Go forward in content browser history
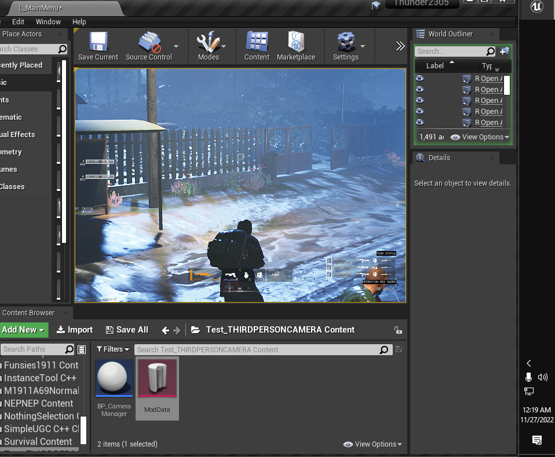555x457 pixels. 177,330
